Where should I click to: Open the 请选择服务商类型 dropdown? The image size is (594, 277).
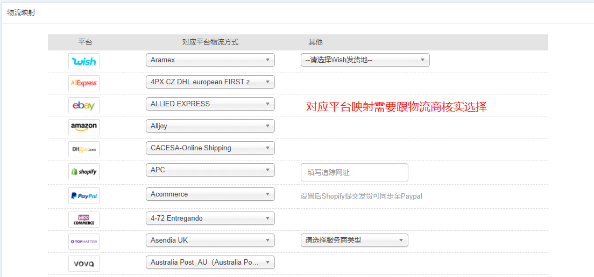click(354, 240)
